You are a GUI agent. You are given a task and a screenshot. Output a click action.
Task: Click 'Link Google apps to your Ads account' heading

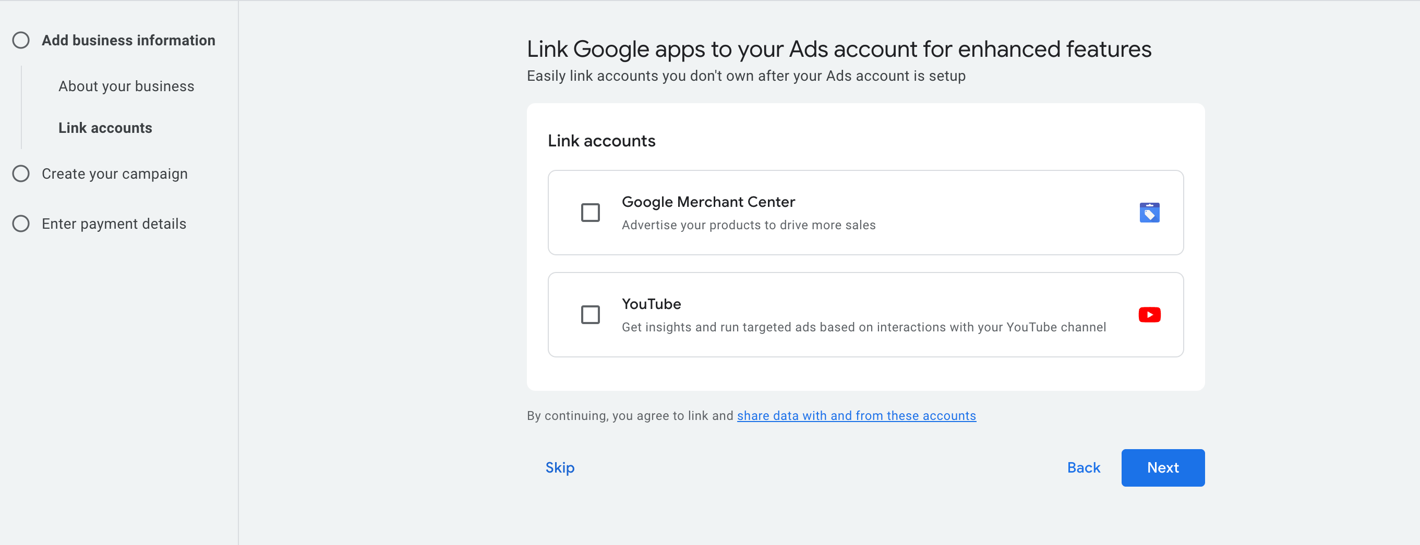click(838, 49)
